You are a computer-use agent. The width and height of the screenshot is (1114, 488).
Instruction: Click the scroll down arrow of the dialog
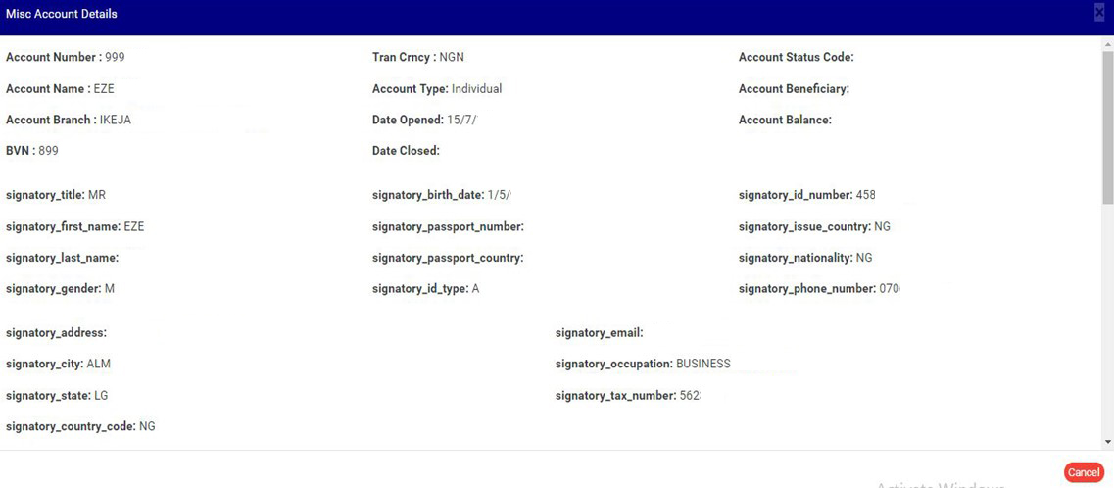[1107, 442]
